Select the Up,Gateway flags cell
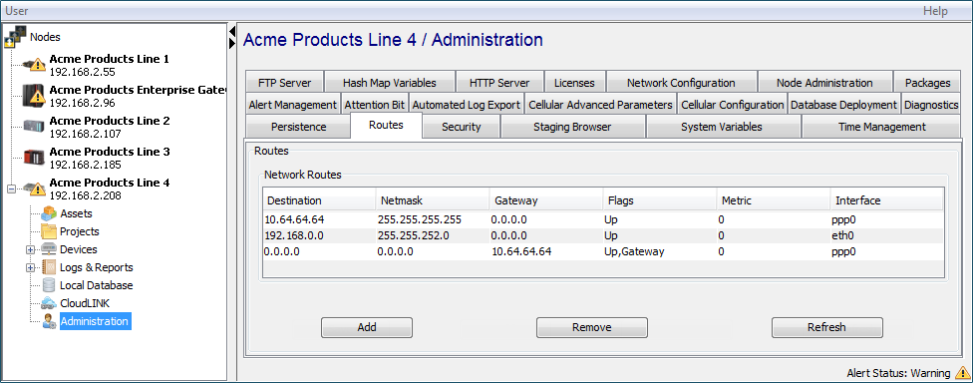The width and height of the screenshot is (973, 383). 659,252
